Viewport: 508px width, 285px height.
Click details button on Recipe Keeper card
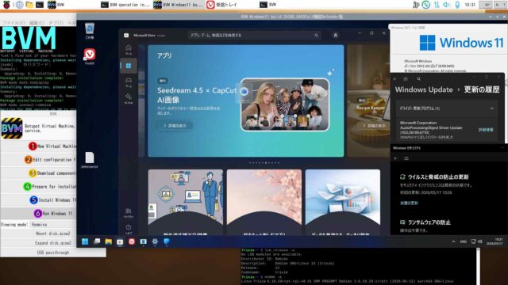point(374,125)
